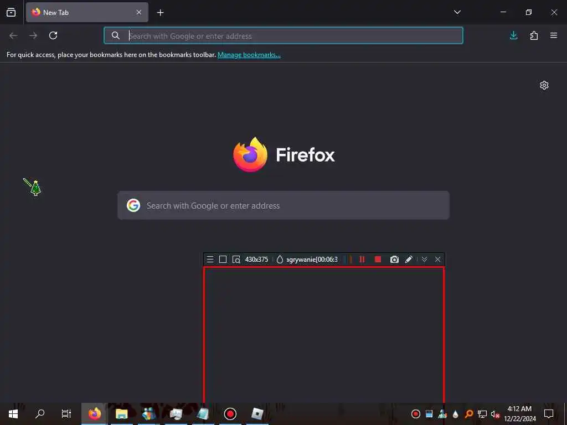Close the recorder toolbar
This screenshot has width=567, height=425.
tap(437, 260)
